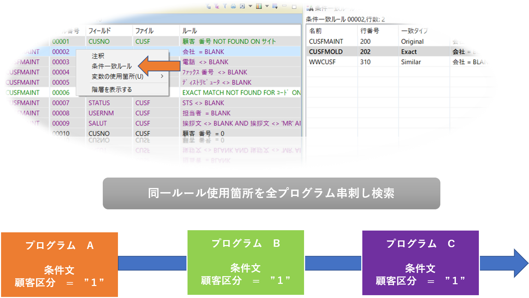Sort by the フィールド column header
This screenshot has width=529, height=298.
point(99,31)
